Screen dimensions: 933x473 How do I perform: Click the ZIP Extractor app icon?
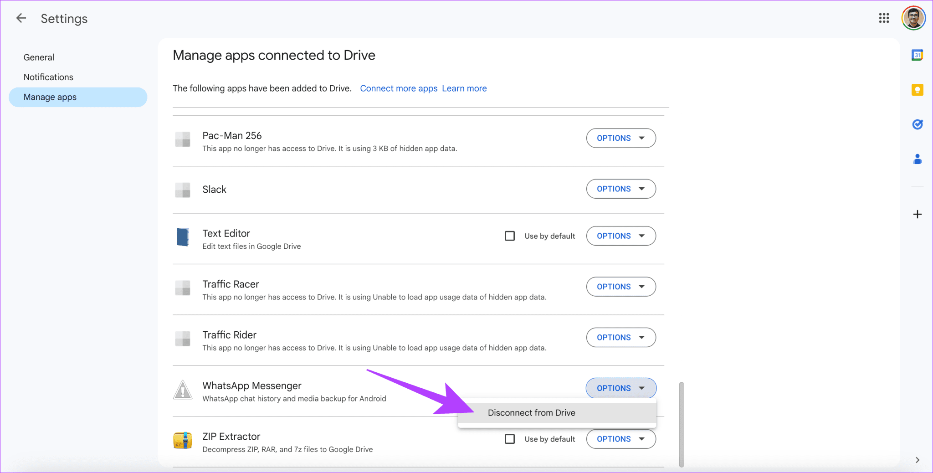click(x=183, y=440)
